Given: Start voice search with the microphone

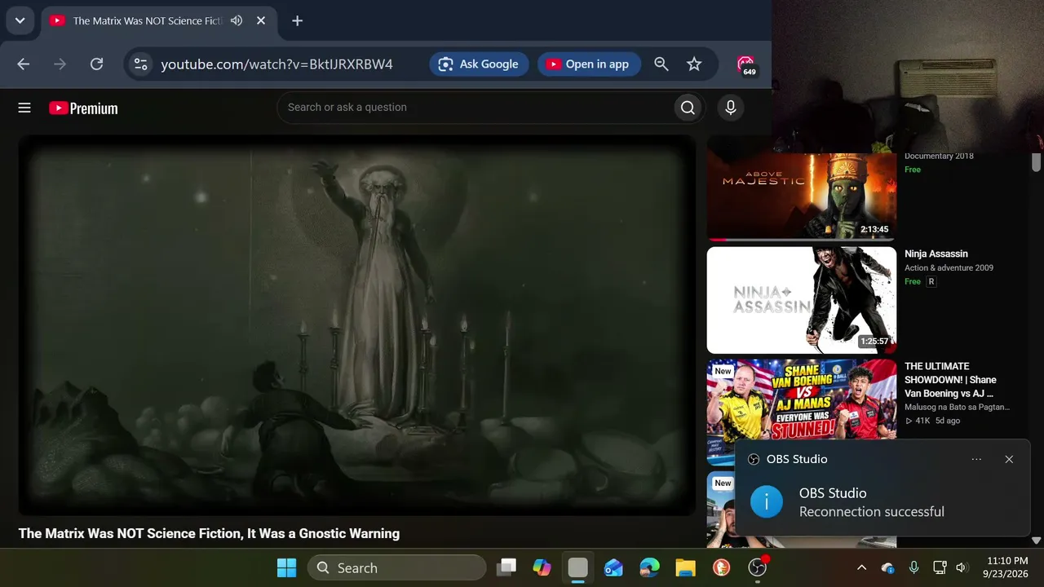Looking at the screenshot, I should pos(731,108).
